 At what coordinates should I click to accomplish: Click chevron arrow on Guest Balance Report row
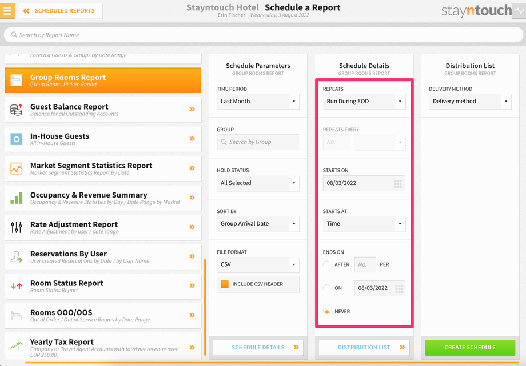click(x=192, y=109)
